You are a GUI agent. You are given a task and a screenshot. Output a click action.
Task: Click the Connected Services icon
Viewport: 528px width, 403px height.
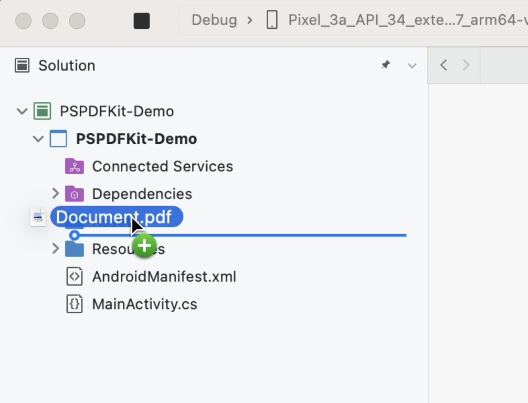(74, 166)
